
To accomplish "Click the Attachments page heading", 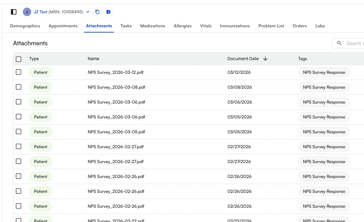I will click(30, 43).
